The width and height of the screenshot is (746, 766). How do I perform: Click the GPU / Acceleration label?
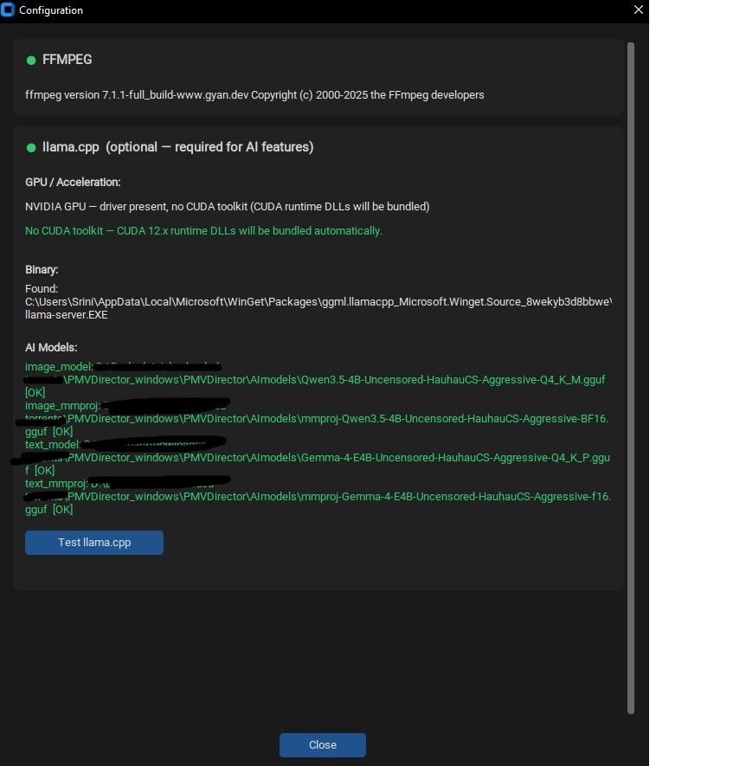pos(73,183)
